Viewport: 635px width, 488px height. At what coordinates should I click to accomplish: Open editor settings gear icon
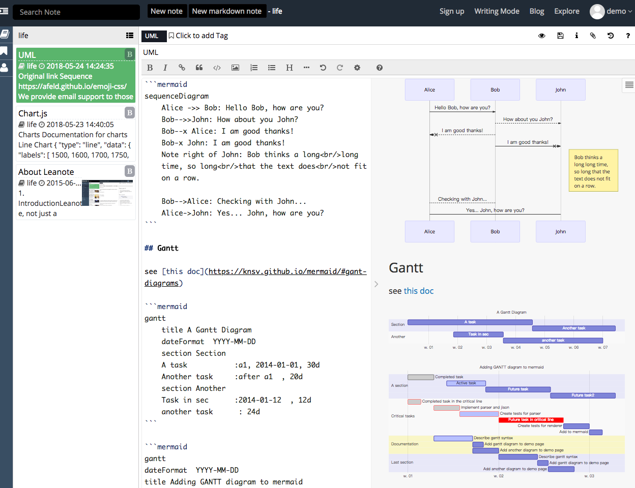(x=357, y=68)
